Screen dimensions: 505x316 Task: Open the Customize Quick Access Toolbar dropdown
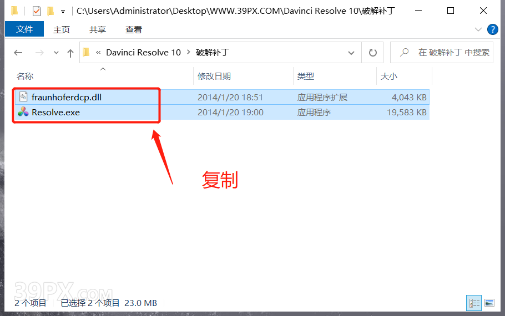63,12
